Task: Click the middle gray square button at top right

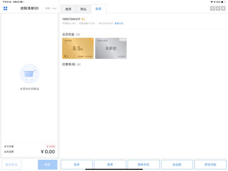Action: (218, 8)
